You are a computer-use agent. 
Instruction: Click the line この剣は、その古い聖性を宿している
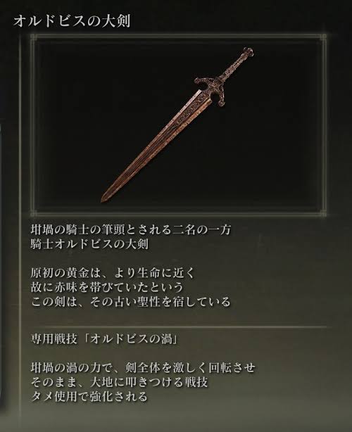click(131, 302)
